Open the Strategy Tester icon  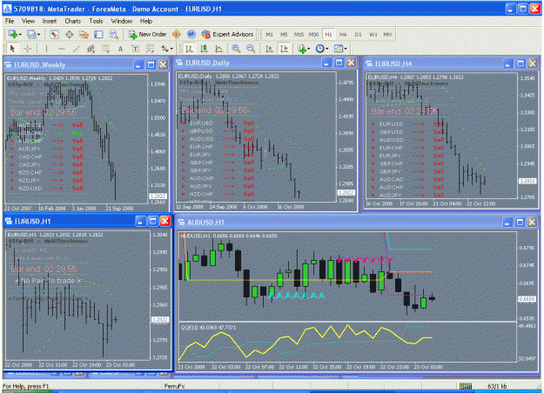pyautogui.click(x=113, y=34)
